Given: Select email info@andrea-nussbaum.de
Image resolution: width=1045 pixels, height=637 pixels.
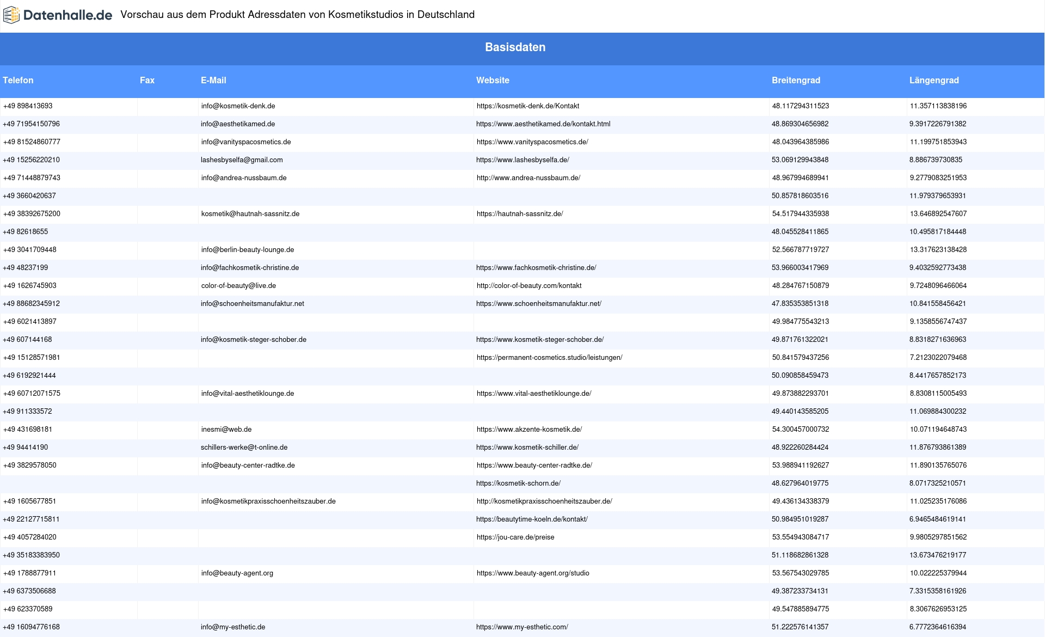Looking at the screenshot, I should (x=244, y=178).
